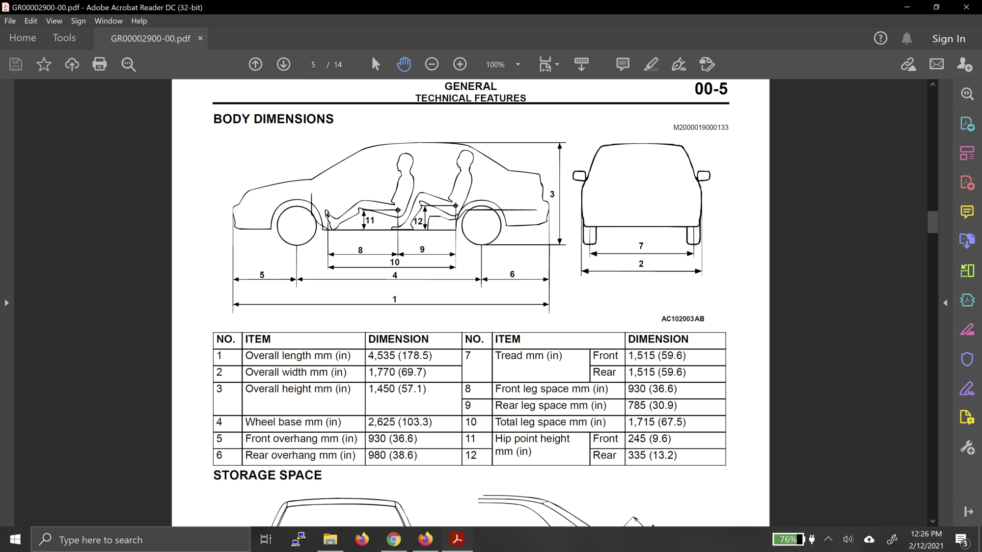Go to next page arrow
Viewport: 982px width, 552px height.
tap(283, 64)
